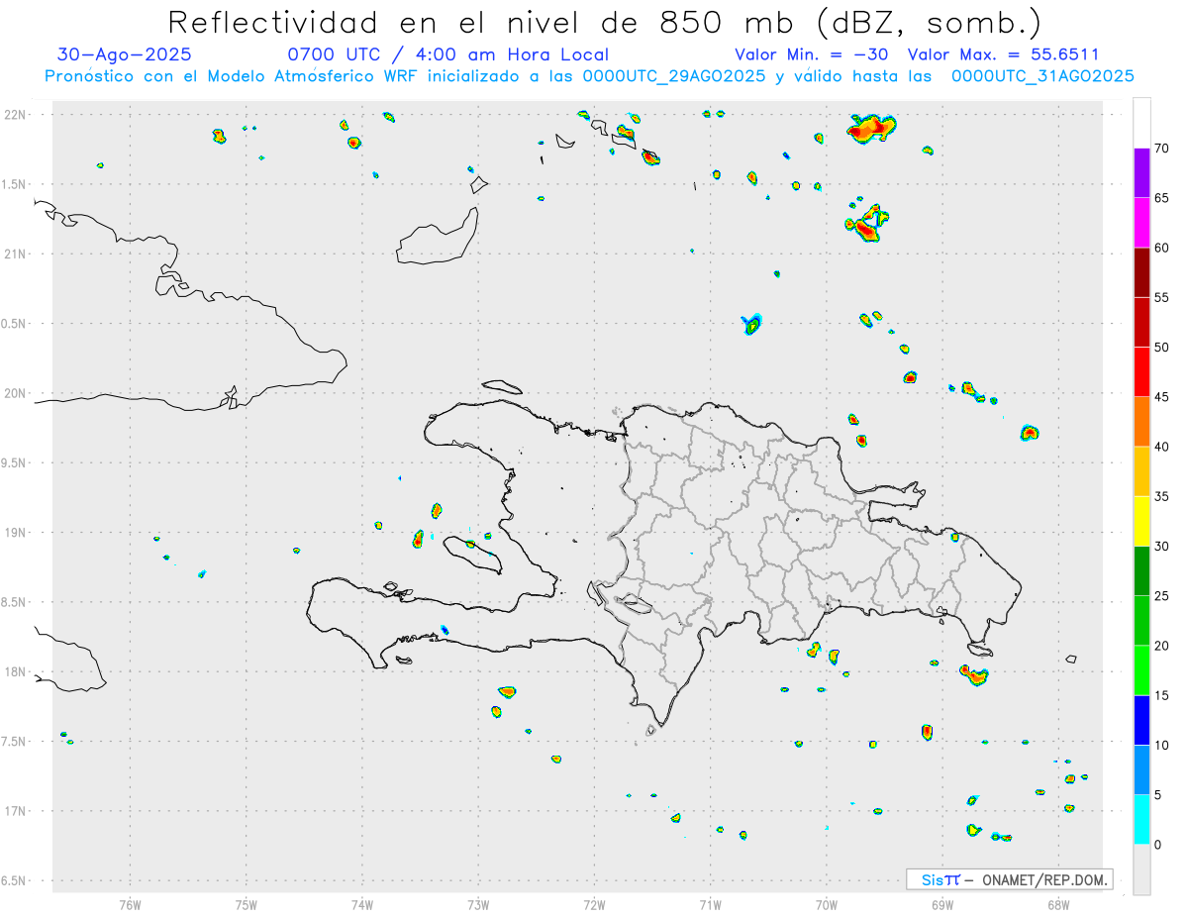Click the light blue 5–10 dBZ colorbar segment
The image size is (1188, 918).
pyautogui.click(x=1141, y=769)
